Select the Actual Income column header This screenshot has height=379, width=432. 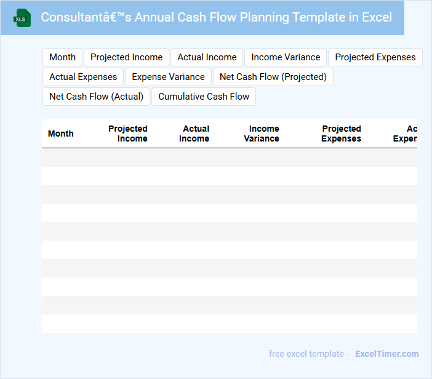coord(194,134)
